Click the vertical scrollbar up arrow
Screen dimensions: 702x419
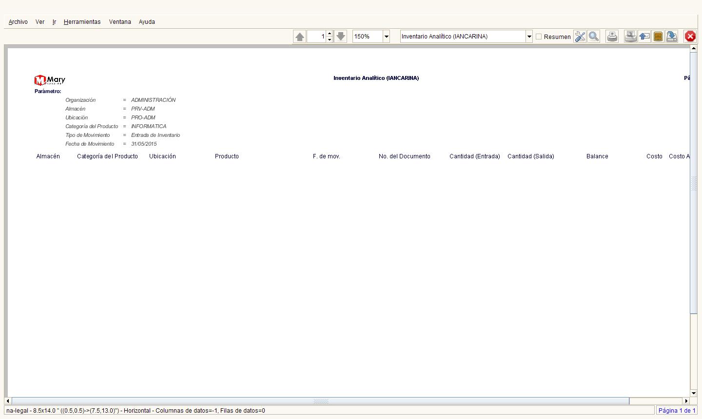click(694, 48)
